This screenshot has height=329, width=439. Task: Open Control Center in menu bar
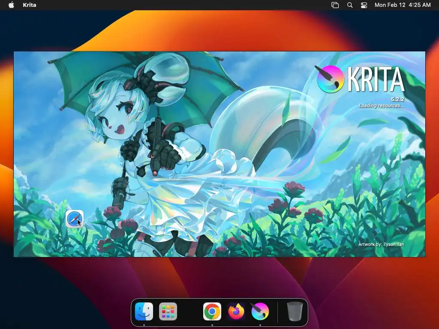pyautogui.click(x=364, y=5)
